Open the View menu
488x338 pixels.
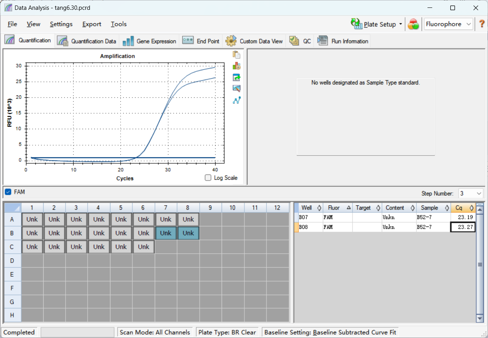pos(33,24)
